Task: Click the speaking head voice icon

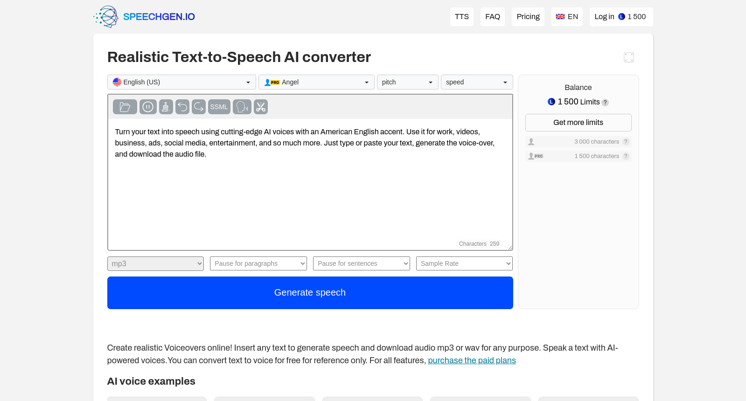Action: pyautogui.click(x=242, y=107)
